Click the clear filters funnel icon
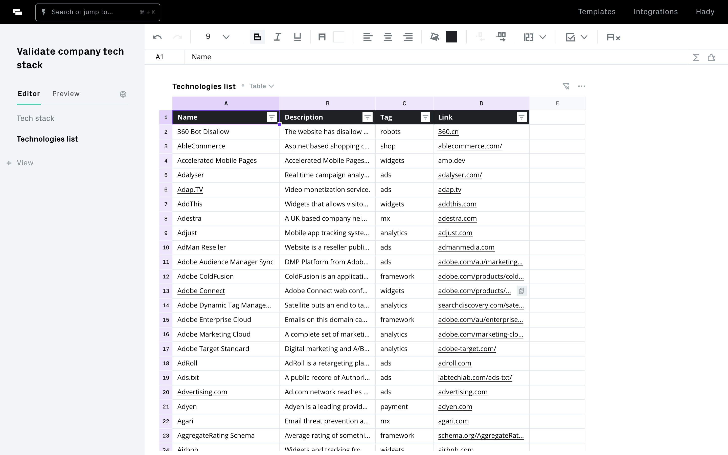Viewport: 728px width, 455px height. pyautogui.click(x=566, y=86)
